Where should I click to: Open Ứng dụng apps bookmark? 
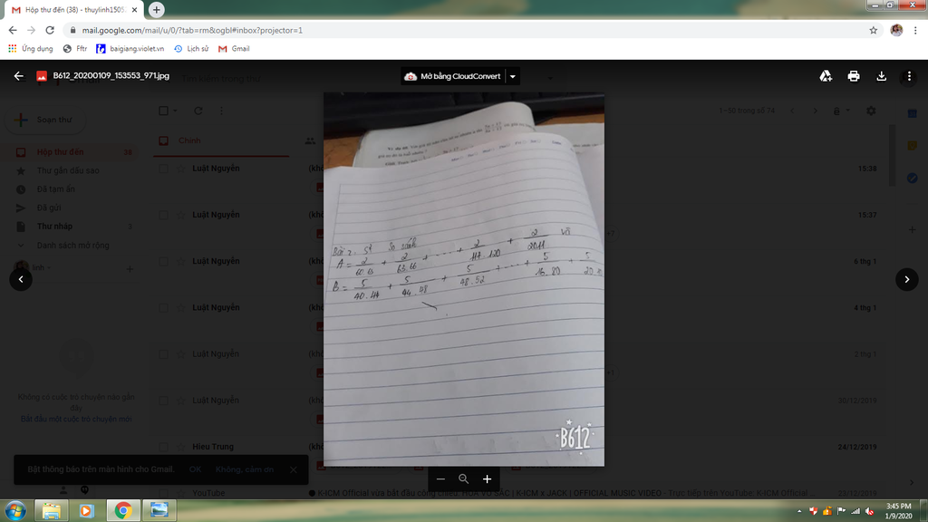[x=31, y=49]
